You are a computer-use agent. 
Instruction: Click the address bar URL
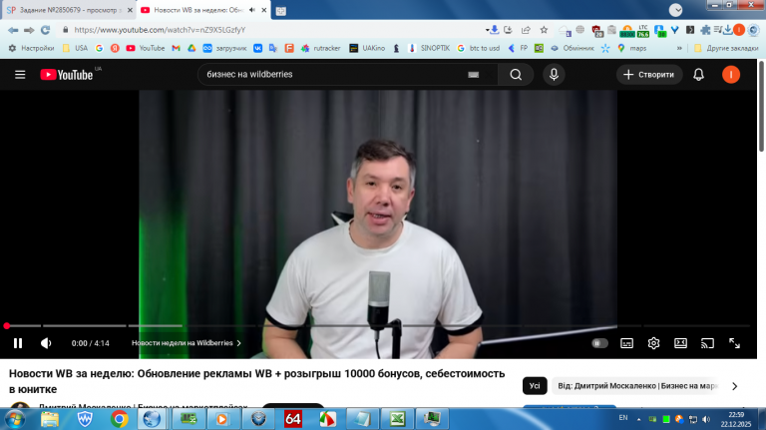click(160, 30)
